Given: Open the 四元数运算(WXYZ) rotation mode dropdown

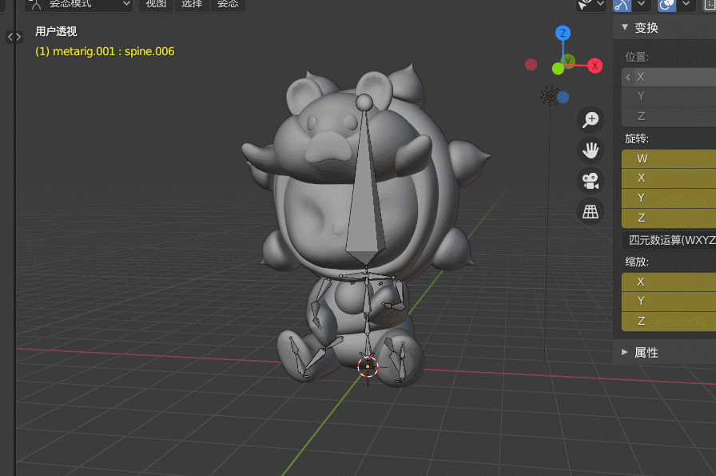Looking at the screenshot, I should 669,240.
